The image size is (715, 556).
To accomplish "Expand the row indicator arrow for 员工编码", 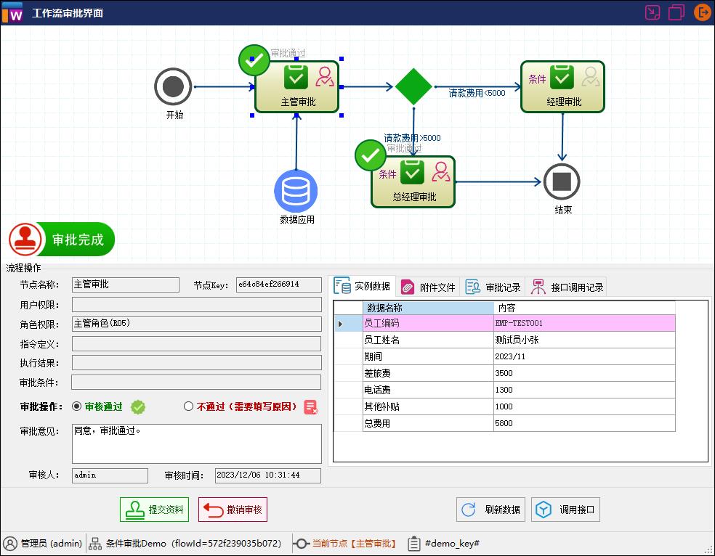I will click(341, 324).
